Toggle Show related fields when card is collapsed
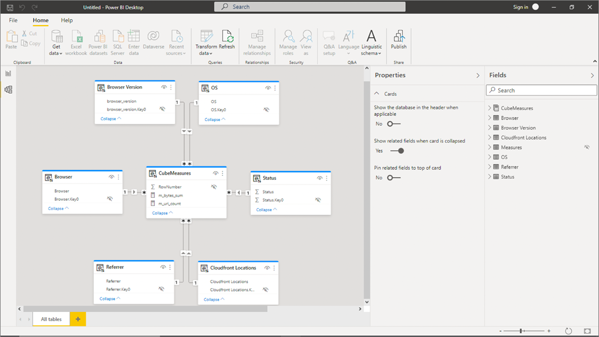This screenshot has width=599, height=337. pos(397,151)
